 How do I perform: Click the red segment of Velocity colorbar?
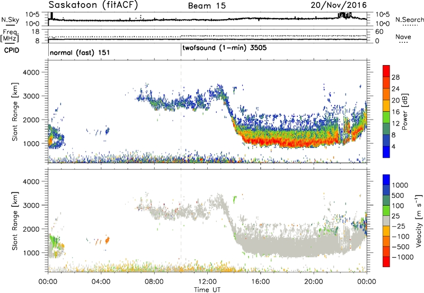click(386, 262)
